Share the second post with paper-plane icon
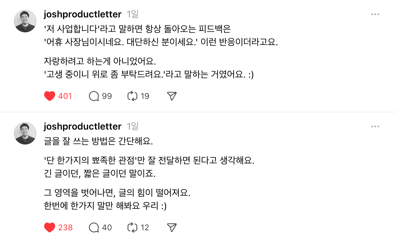The width and height of the screenshot is (396, 243). click(172, 228)
